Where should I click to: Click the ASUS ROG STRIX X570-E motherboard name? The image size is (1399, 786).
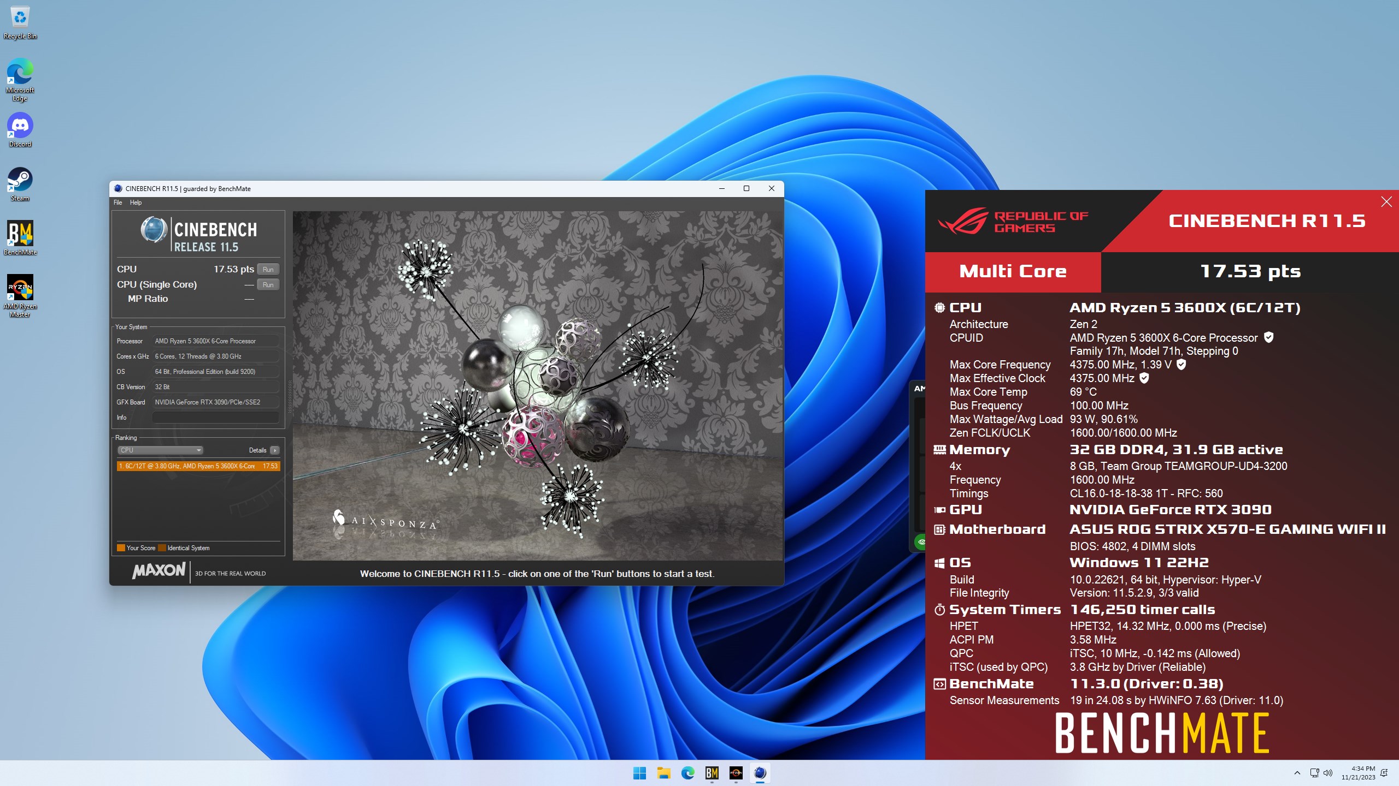1227,529
